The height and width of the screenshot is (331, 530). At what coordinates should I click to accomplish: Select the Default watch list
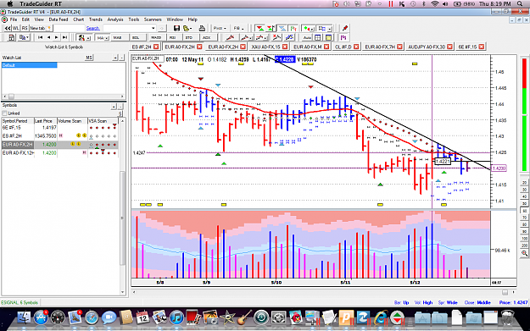[x=30, y=65]
